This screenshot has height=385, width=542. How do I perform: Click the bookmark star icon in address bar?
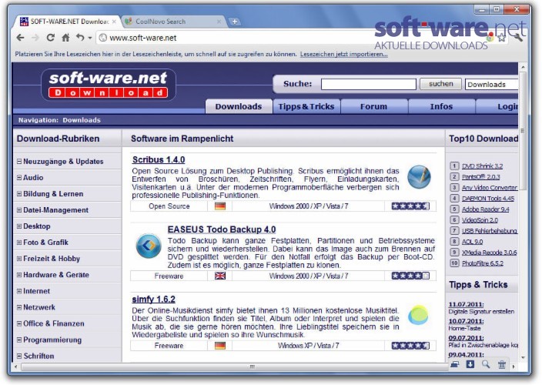click(x=501, y=38)
